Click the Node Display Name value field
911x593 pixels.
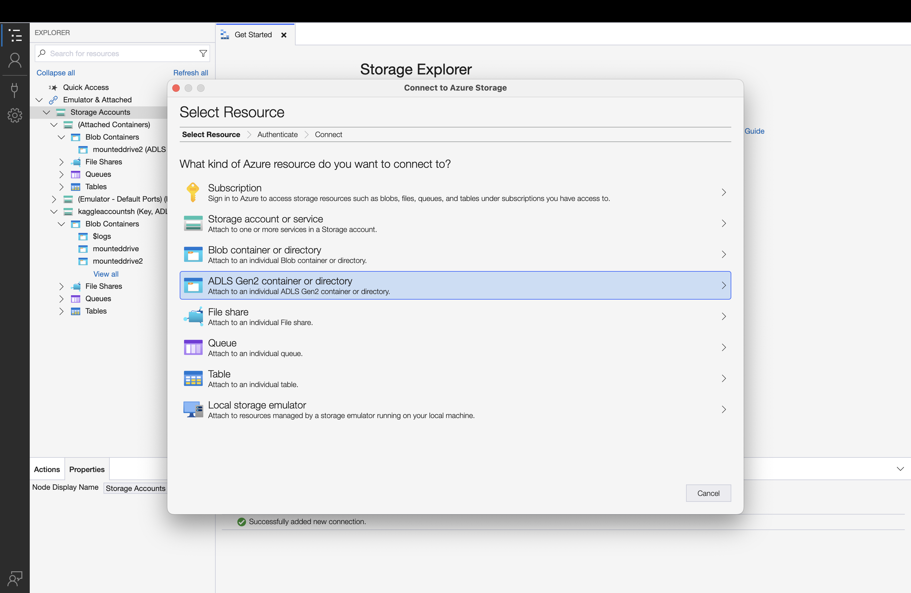pos(135,488)
